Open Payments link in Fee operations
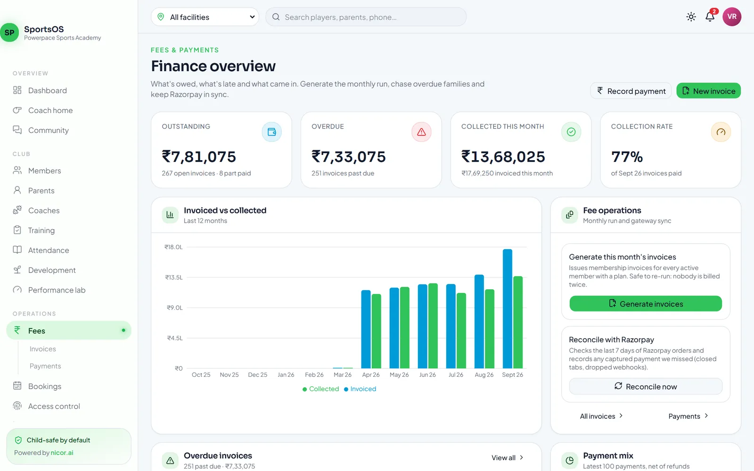 tap(688, 416)
